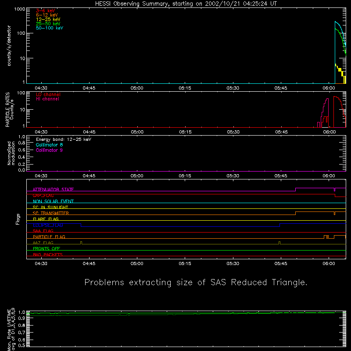Click the 1000 tick label on counts panel
This screenshot has height=351, width=351.
(x=19, y=9)
